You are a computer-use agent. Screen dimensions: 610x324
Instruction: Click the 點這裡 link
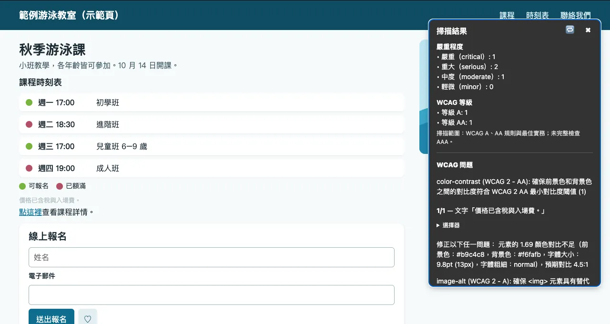tap(30, 212)
